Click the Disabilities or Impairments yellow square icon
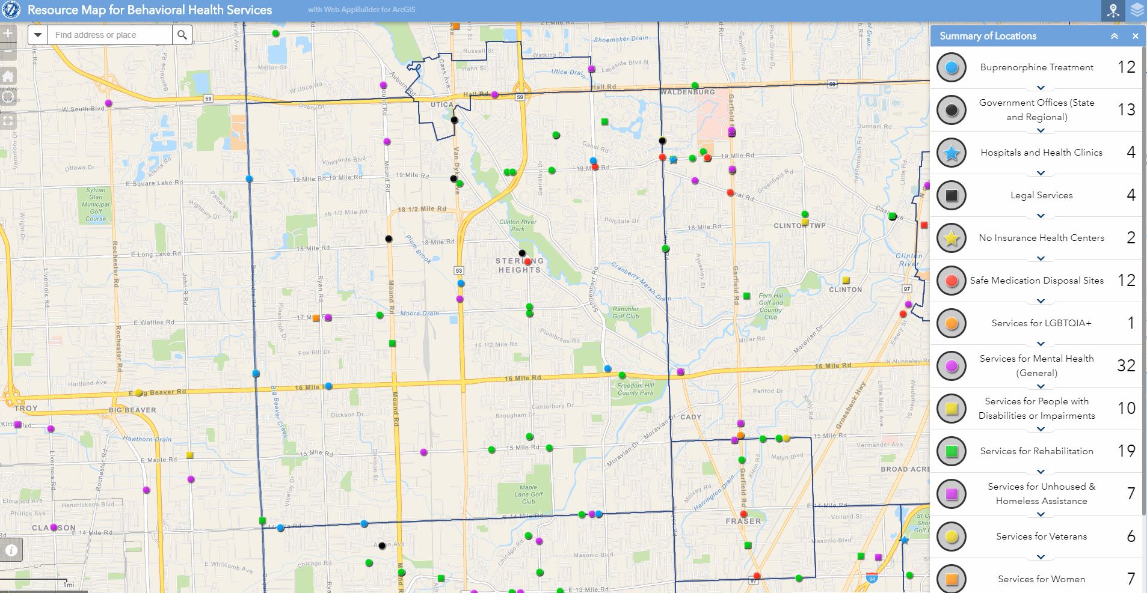 coord(951,409)
